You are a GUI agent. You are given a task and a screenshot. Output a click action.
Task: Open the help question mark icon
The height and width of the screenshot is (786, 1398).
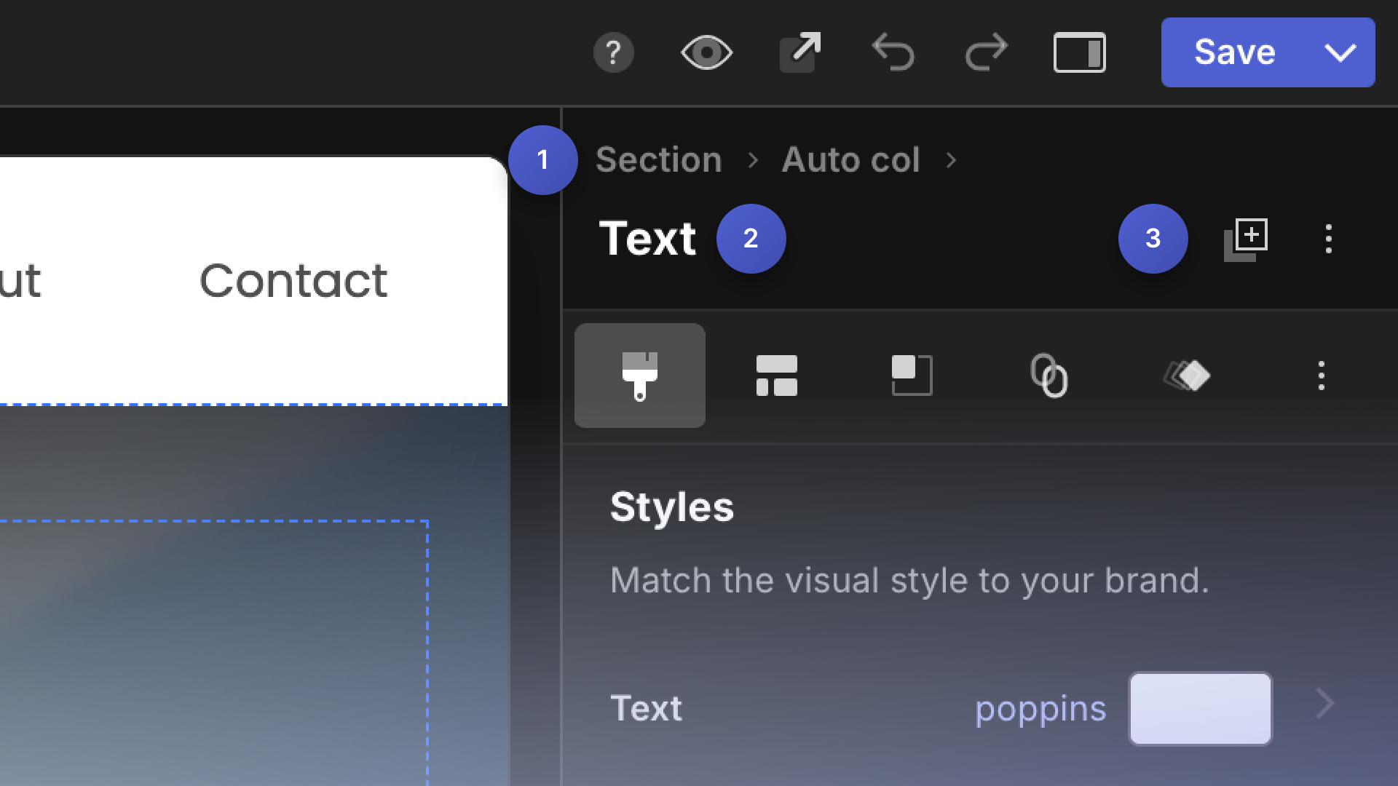tap(614, 52)
